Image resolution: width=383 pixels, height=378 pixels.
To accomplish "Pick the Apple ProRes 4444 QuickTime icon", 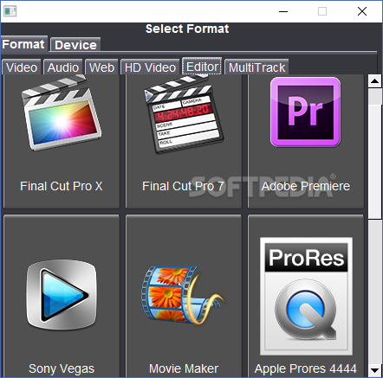I will 306,296.
